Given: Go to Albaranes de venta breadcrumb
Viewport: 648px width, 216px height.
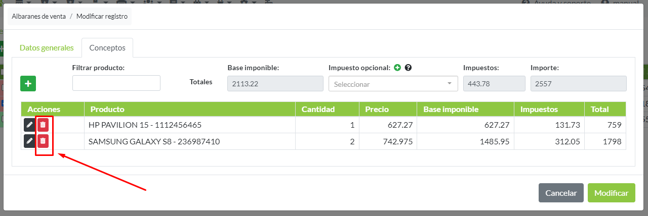Looking at the screenshot, I should 39,17.
